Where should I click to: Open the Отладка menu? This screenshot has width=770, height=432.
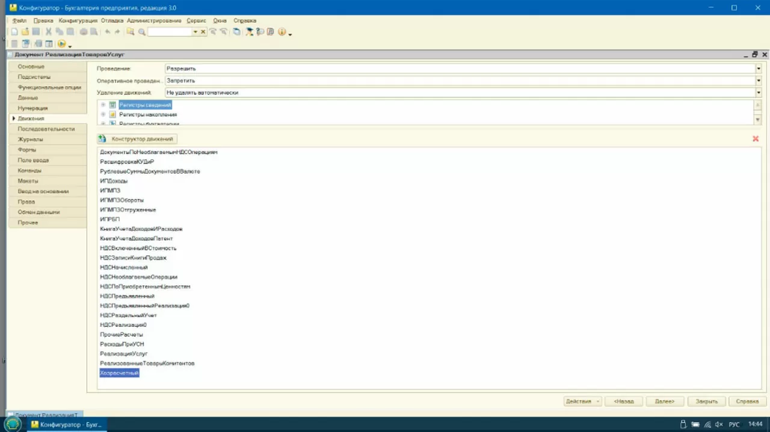[x=112, y=20]
